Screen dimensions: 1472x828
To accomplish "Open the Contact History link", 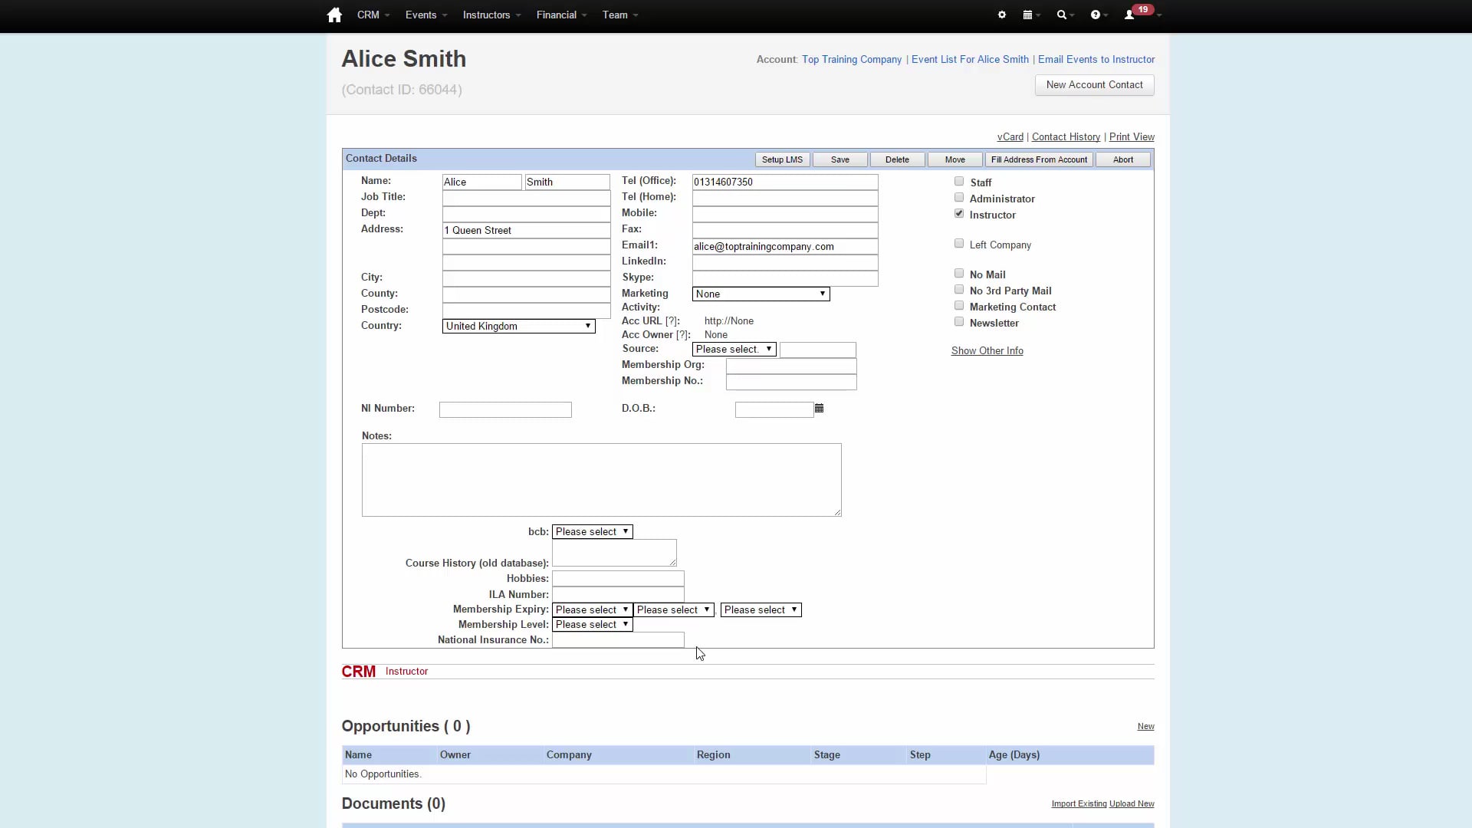I will (x=1066, y=136).
